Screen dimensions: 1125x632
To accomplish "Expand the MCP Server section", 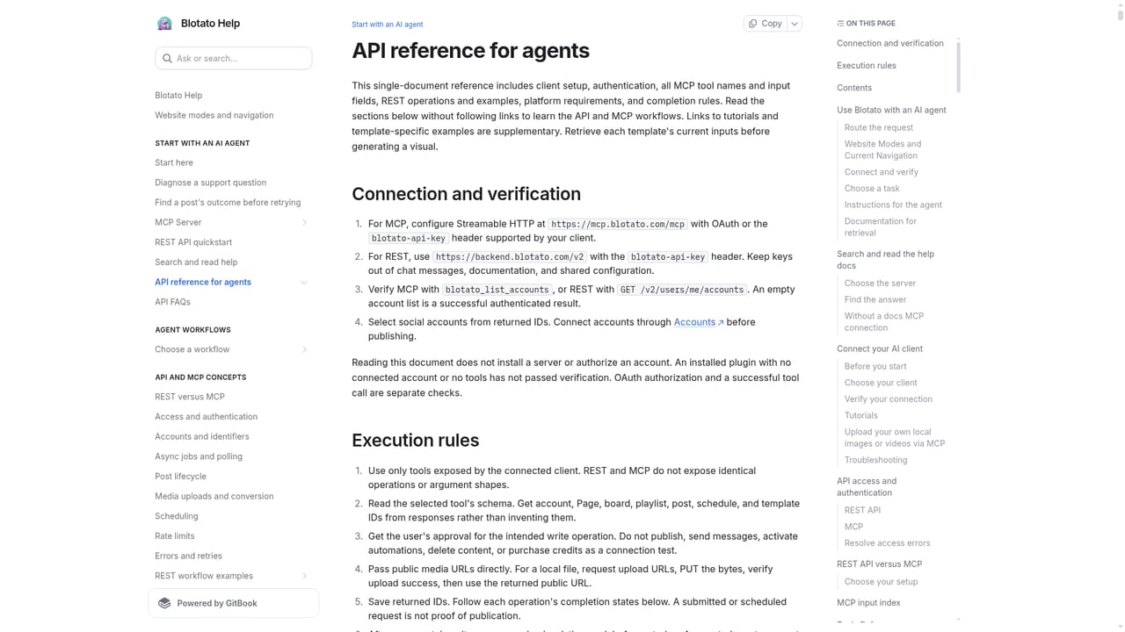I will (305, 223).
